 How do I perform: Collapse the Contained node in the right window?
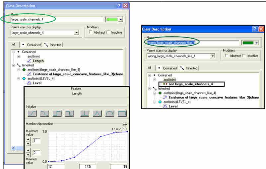[150, 75]
